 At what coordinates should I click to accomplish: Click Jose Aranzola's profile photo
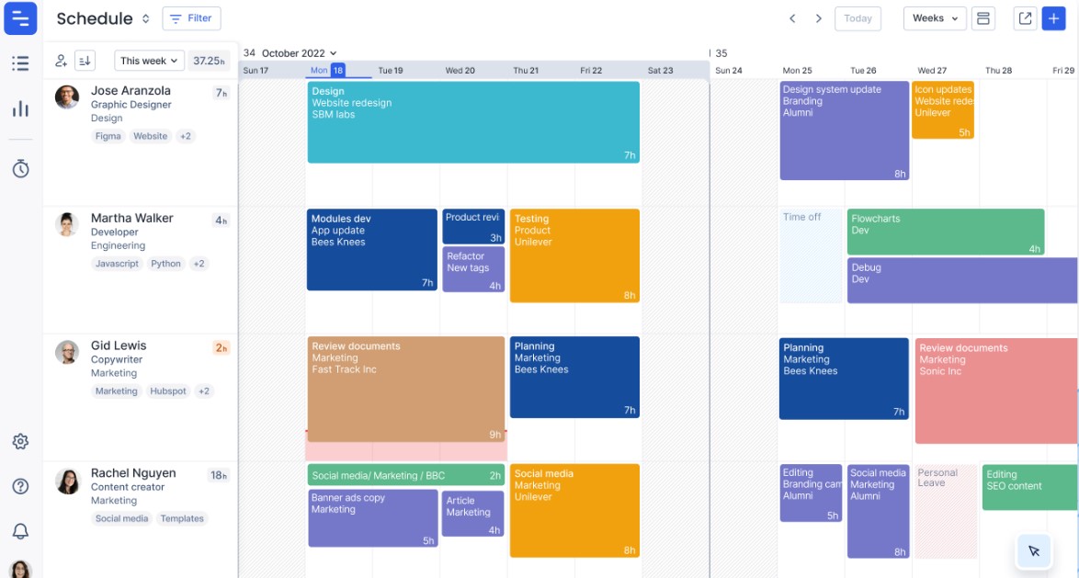pyautogui.click(x=67, y=97)
